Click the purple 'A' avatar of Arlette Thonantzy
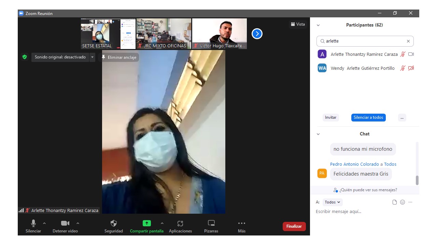 [322, 54]
